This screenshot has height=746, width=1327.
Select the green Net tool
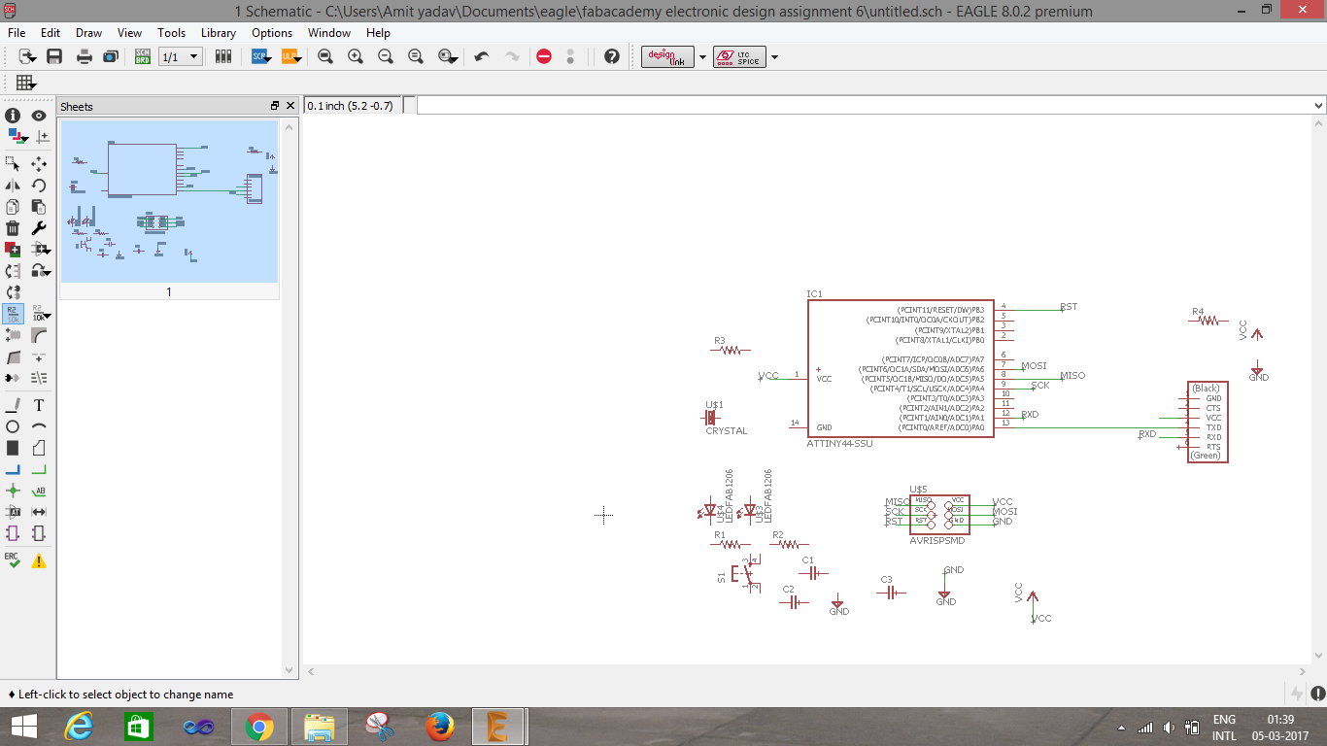(39, 468)
